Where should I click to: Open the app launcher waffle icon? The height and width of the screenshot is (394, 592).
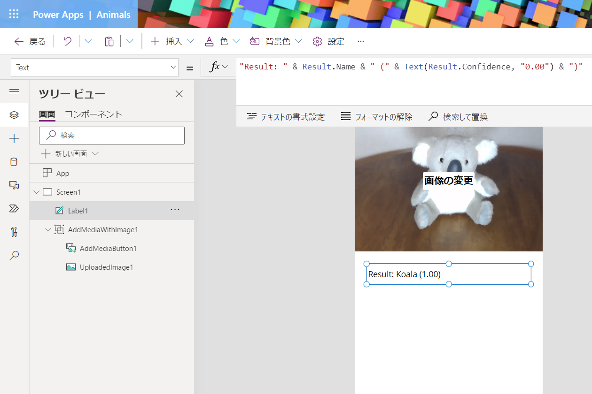(14, 14)
